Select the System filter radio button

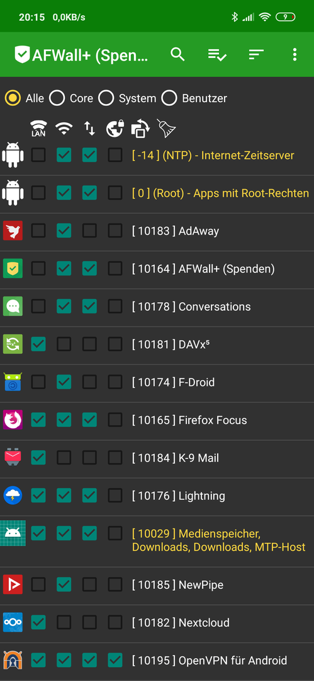106,98
